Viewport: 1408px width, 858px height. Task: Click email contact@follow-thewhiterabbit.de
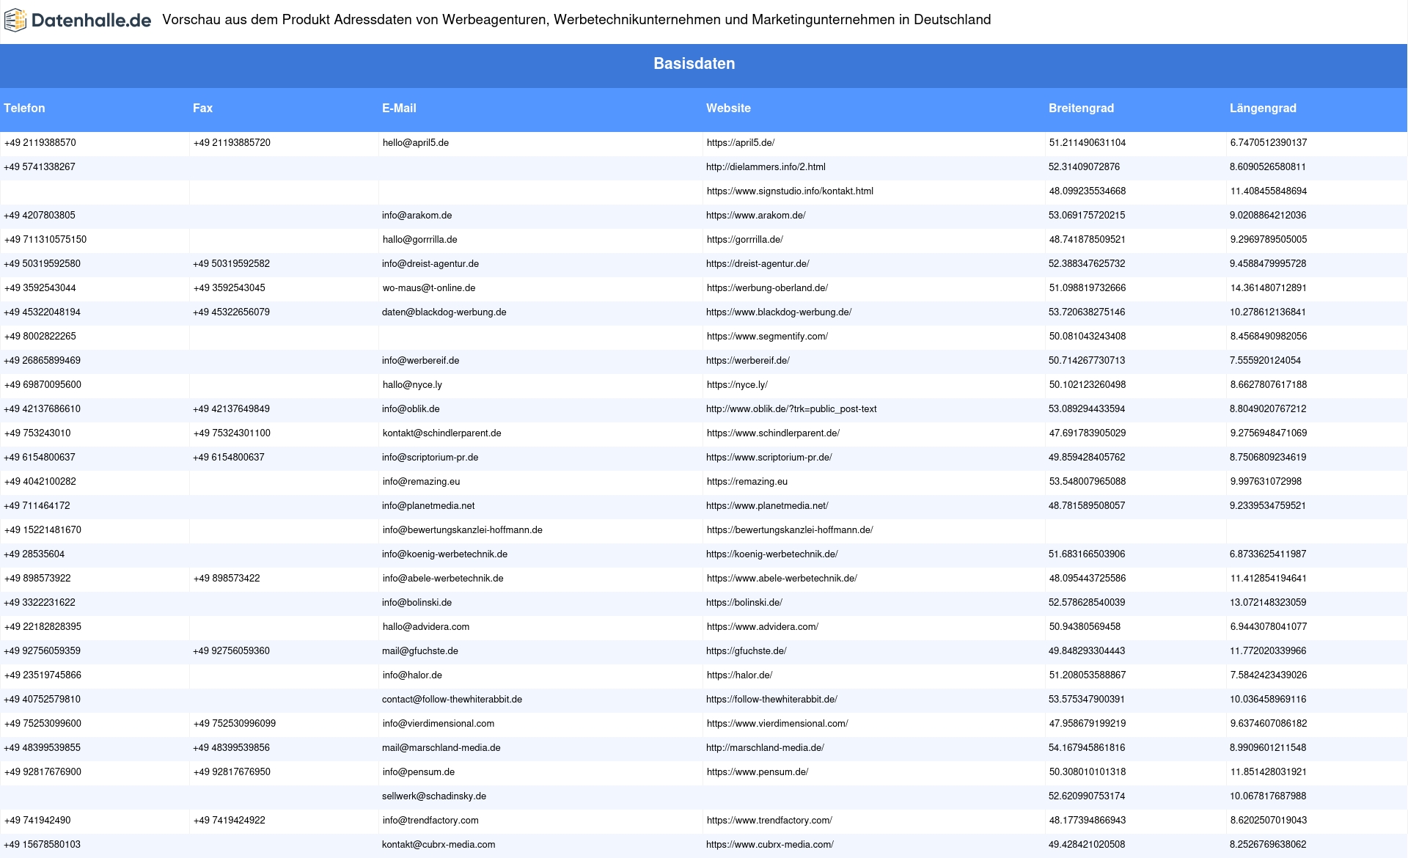click(452, 700)
